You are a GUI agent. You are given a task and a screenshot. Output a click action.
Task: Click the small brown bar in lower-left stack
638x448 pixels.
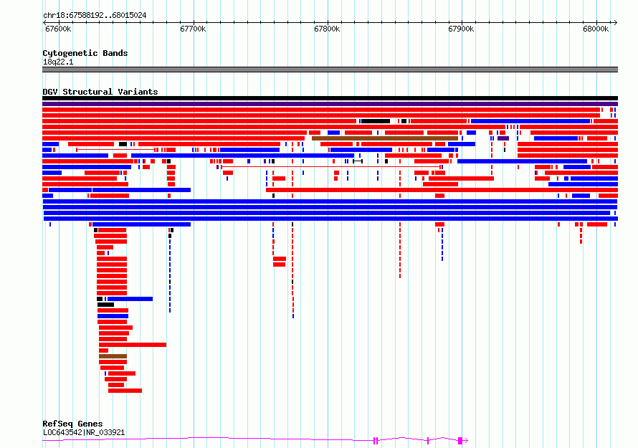coord(113,356)
